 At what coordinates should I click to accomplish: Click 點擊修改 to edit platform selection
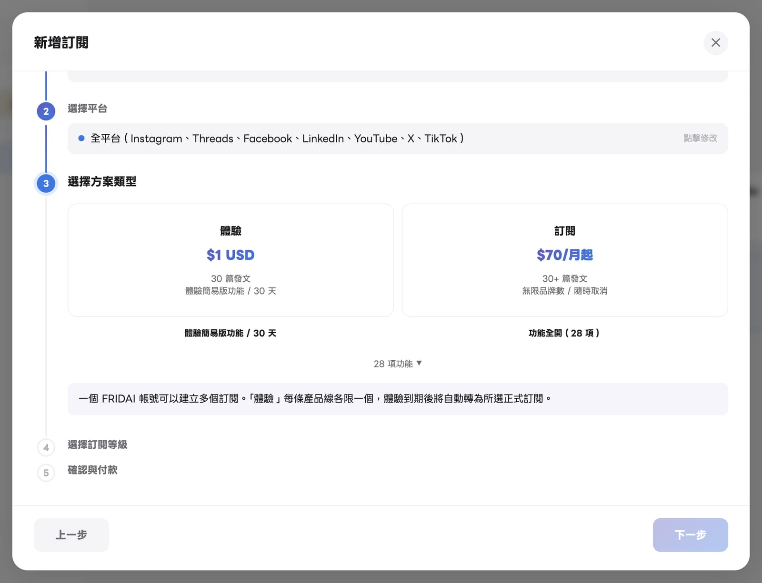tap(700, 138)
